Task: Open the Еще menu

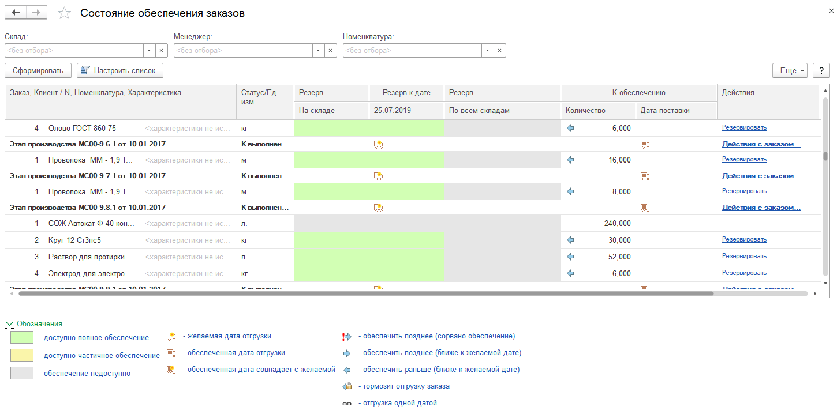Action: point(790,70)
